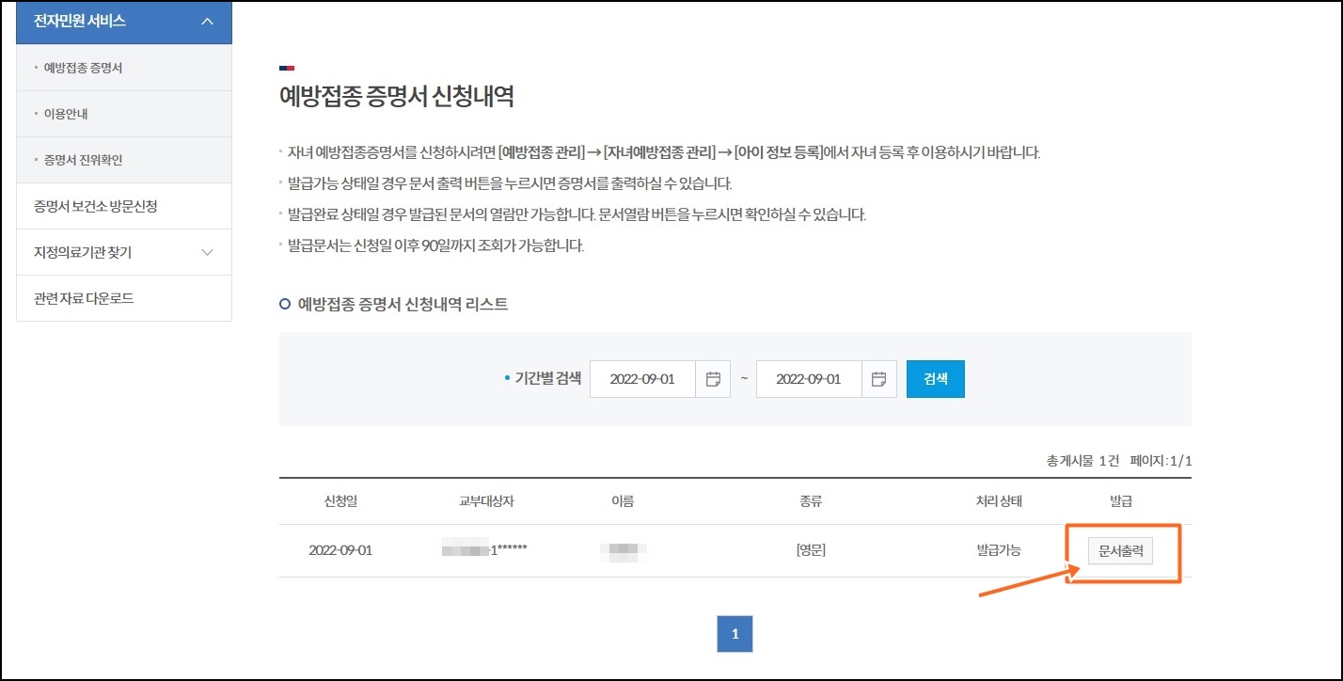Go to page 1 in pagination
The width and height of the screenshot is (1343, 681).
point(735,634)
